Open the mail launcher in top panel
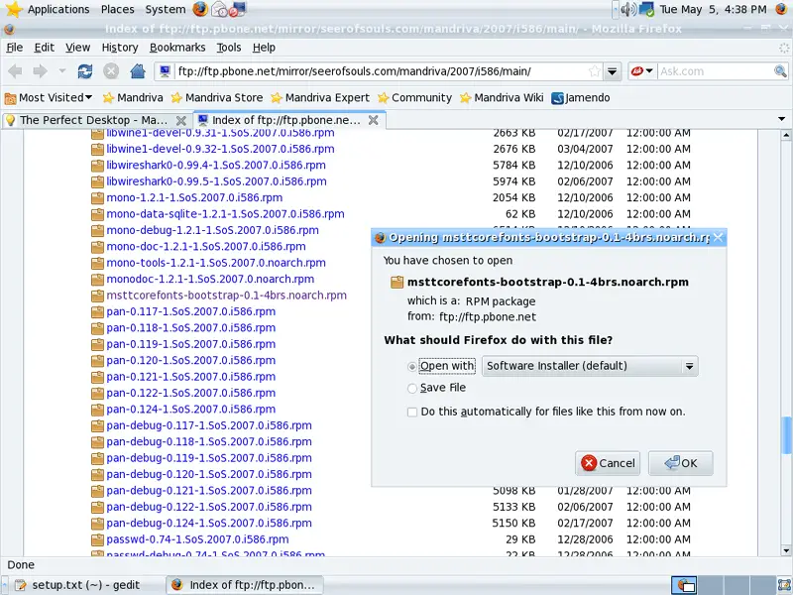The height and width of the screenshot is (595, 793). pyautogui.click(x=219, y=9)
